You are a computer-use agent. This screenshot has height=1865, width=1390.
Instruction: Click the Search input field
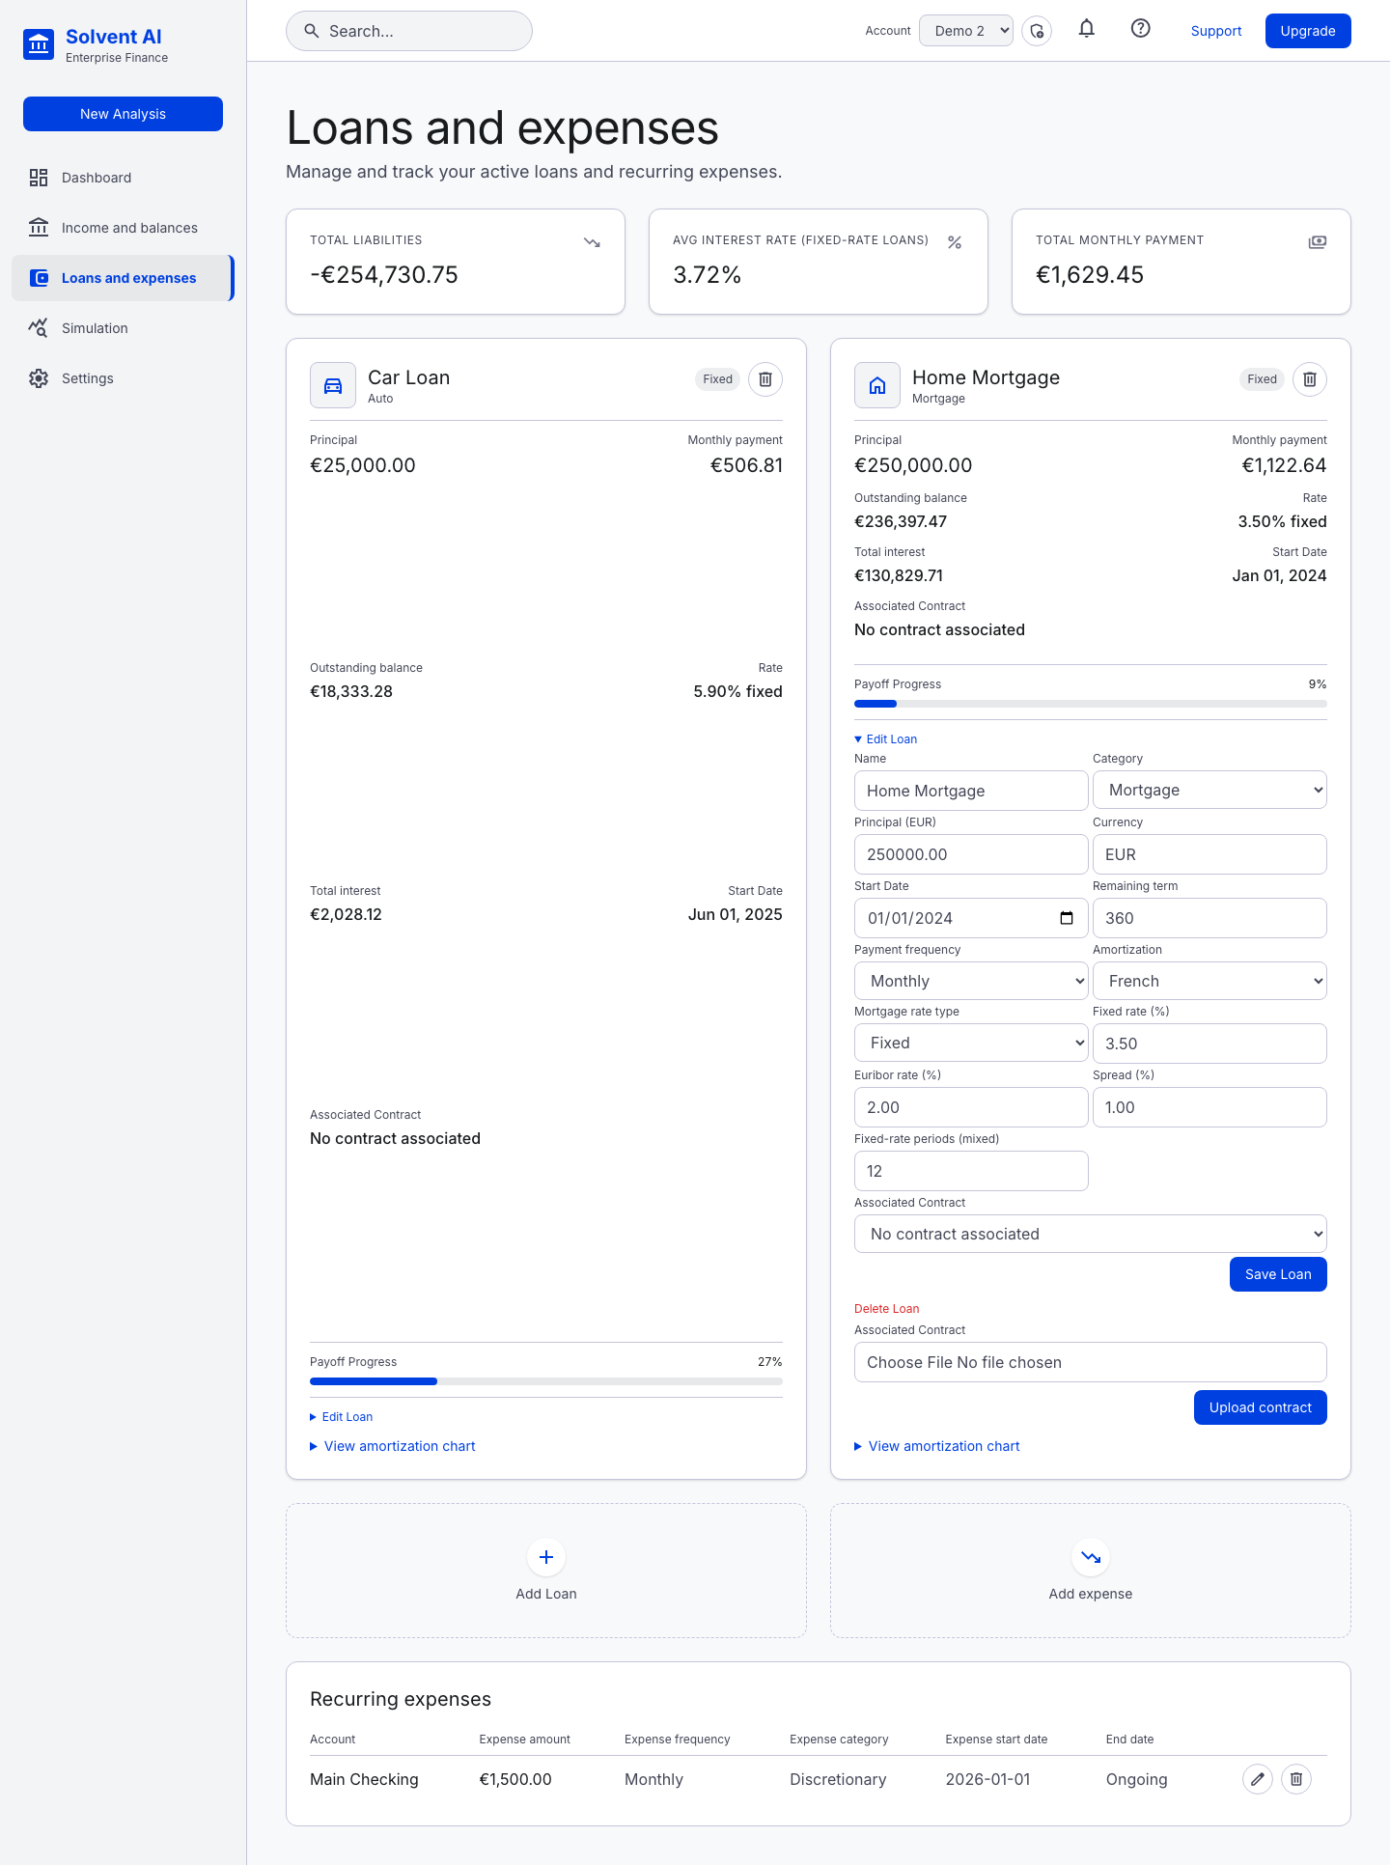tap(409, 31)
